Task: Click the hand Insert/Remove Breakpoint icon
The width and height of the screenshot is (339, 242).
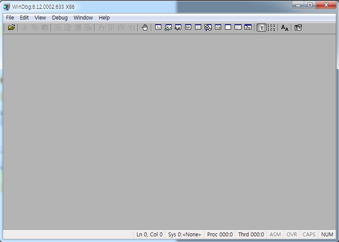Action: pos(145,27)
